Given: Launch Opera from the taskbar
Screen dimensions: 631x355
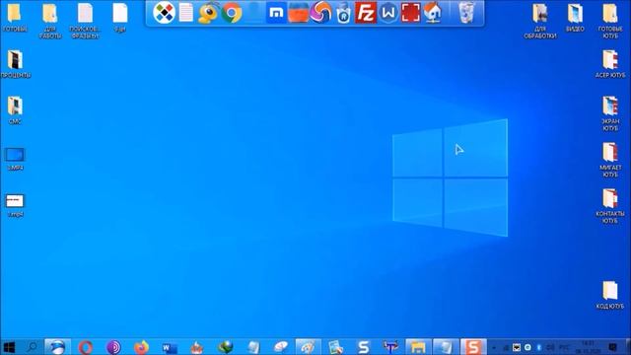Looking at the screenshot, I should (x=86, y=347).
